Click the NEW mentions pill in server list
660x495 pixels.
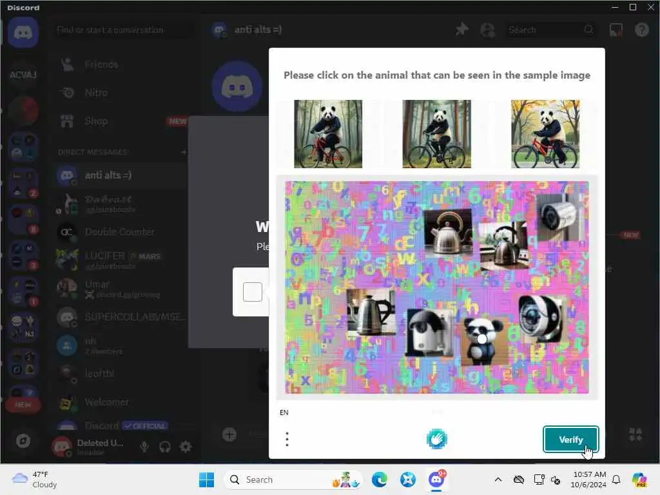tap(23, 405)
